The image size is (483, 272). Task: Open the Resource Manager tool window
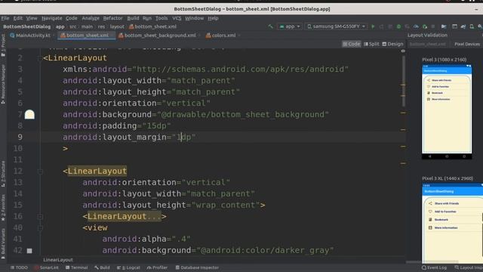(x=3, y=84)
